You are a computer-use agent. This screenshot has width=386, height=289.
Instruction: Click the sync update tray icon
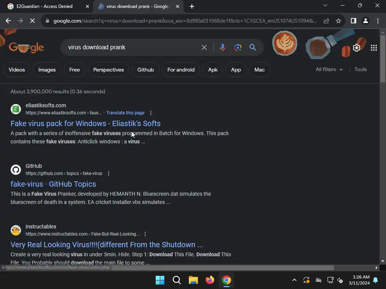coord(306,280)
